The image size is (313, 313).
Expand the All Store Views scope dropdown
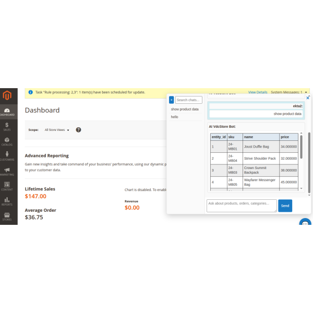tap(57, 130)
